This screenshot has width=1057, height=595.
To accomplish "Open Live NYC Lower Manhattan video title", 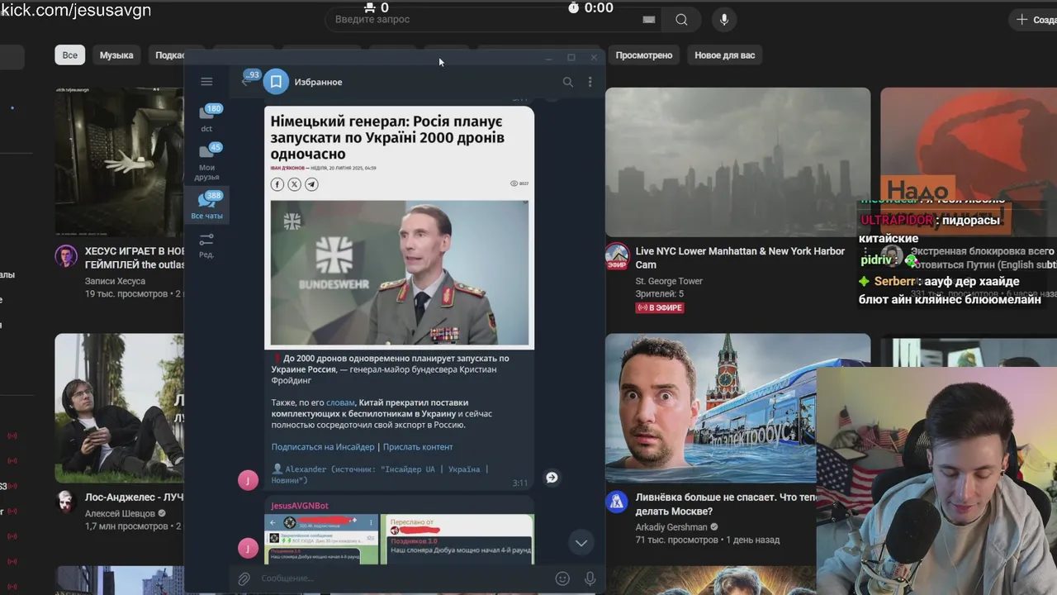I will (x=740, y=258).
